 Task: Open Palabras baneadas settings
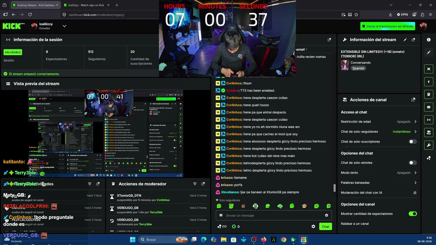coord(379,183)
